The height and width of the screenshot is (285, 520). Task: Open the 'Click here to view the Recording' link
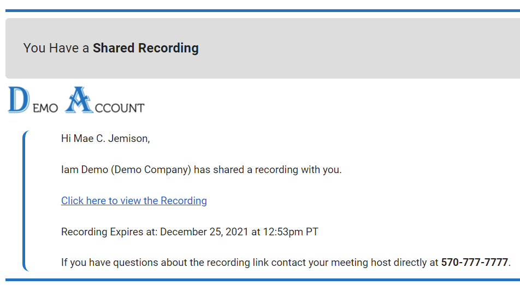click(x=134, y=201)
